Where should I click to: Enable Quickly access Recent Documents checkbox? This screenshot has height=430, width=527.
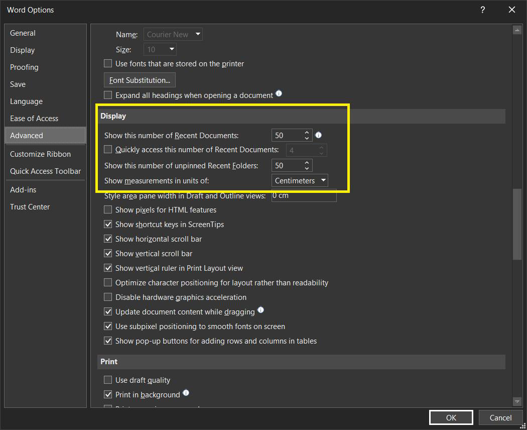click(x=108, y=149)
